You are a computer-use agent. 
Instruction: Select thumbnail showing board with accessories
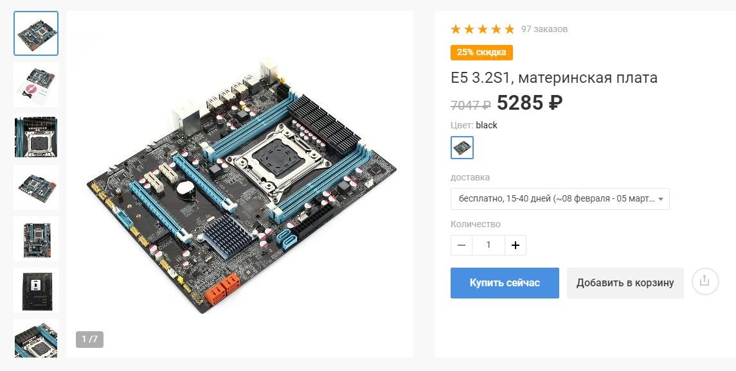[x=36, y=85]
